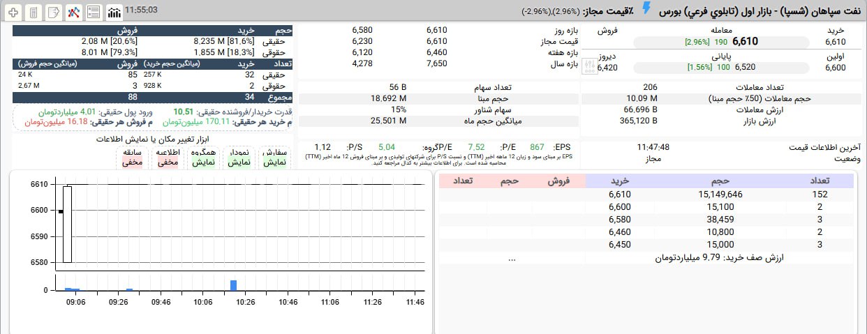Click the tall candlestick in price chart

click(67, 224)
